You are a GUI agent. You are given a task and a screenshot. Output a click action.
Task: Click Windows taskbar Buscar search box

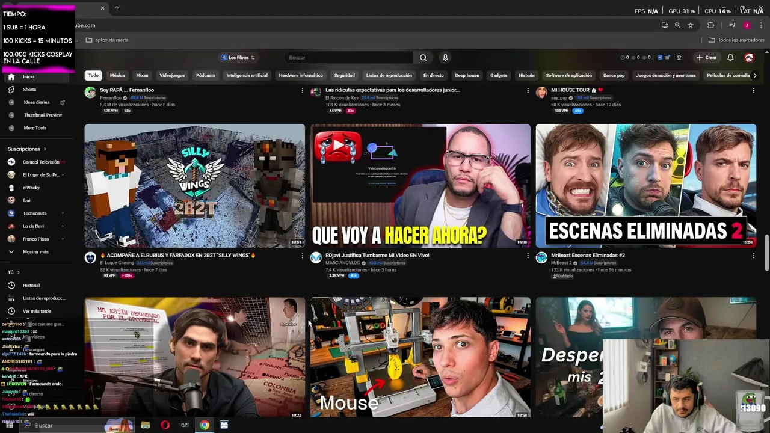[66, 425]
